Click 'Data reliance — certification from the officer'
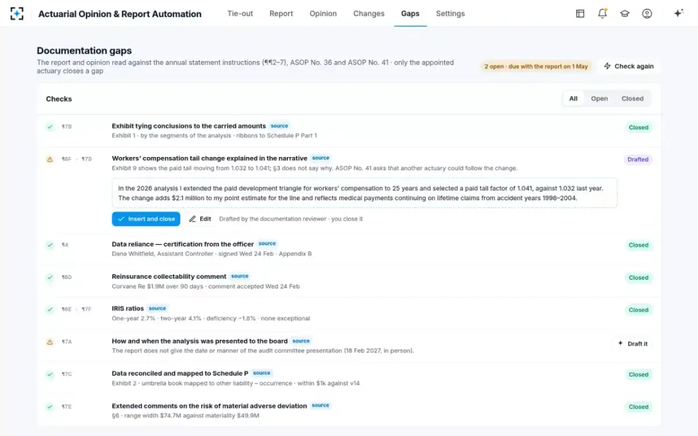This screenshot has height=436, width=698. (x=183, y=244)
